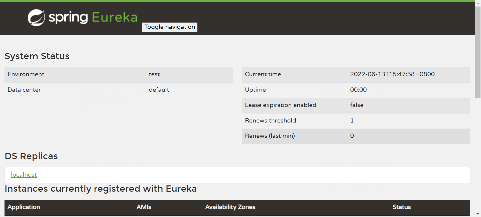Click the vertical scrollbar thumb
Image resolution: width=481 pixels, height=217 pixels.
(478, 52)
